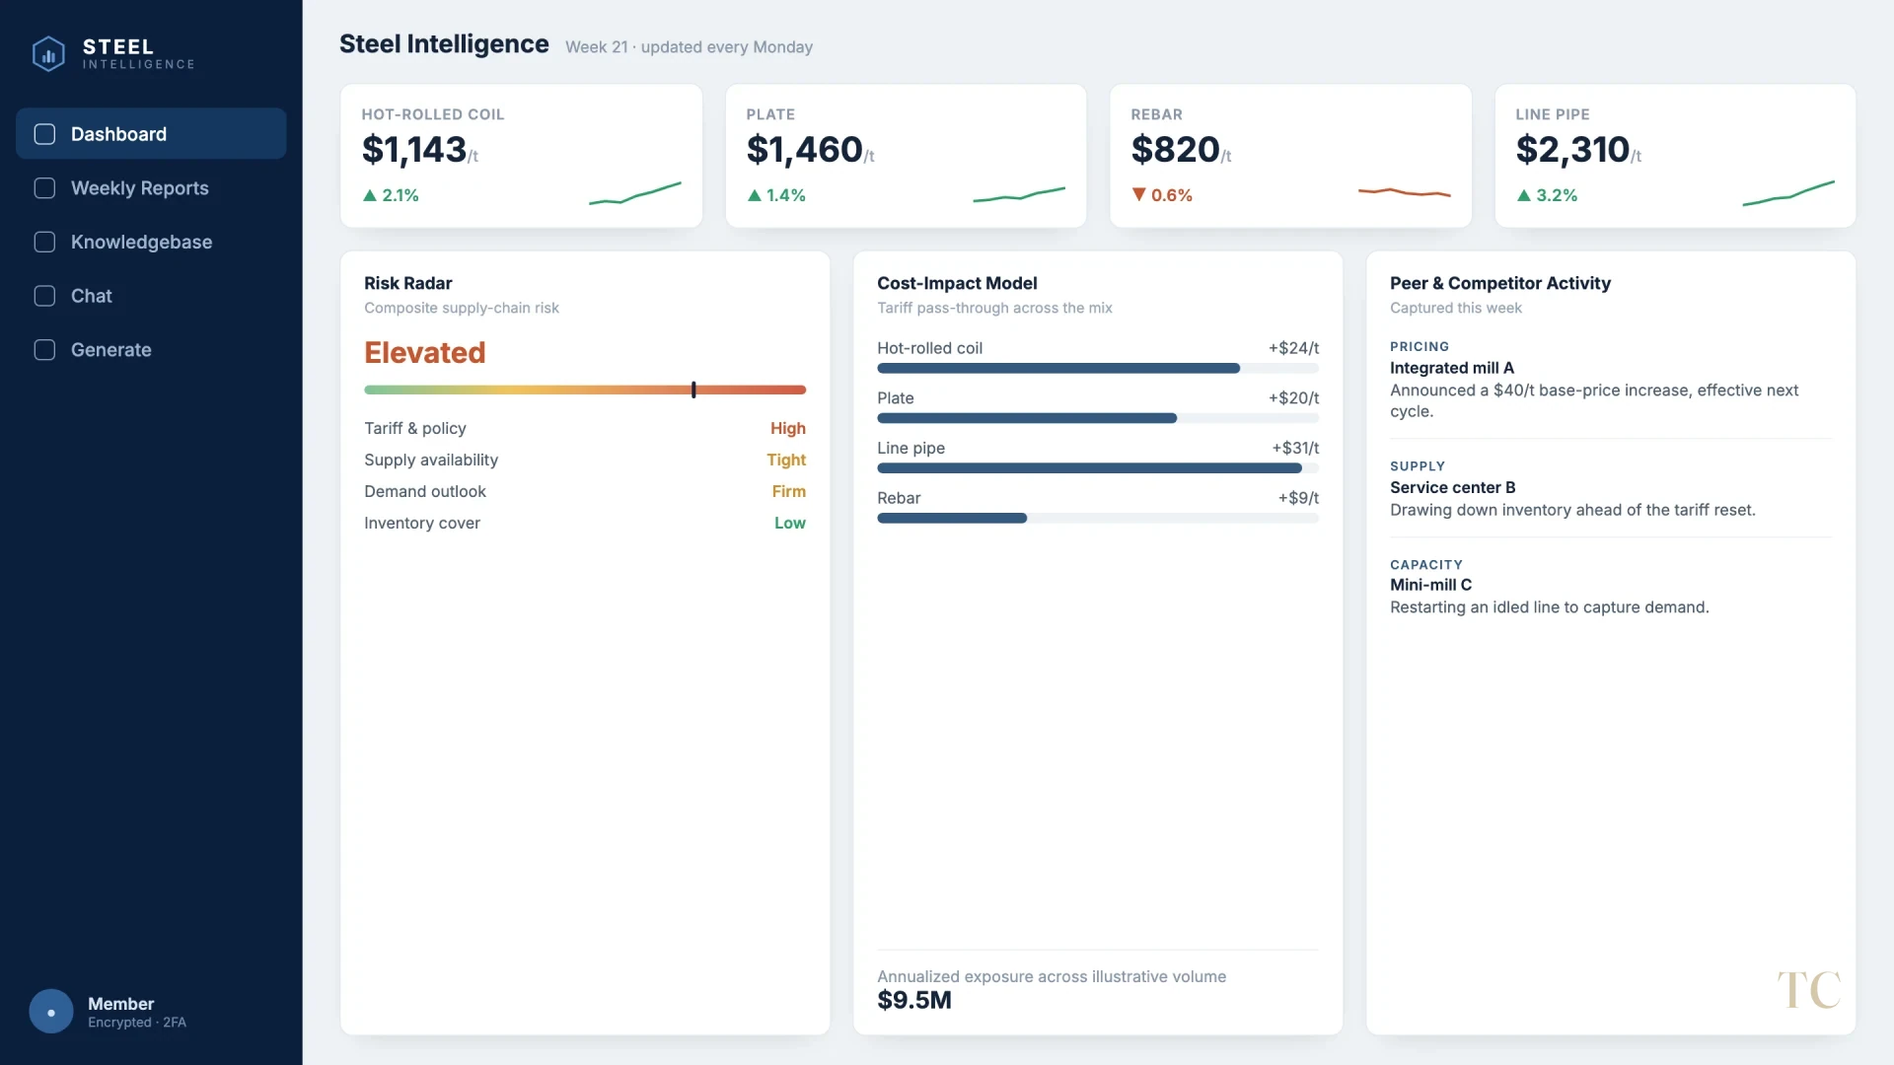Click the +$24/t hot-rolled coil value

click(1293, 348)
